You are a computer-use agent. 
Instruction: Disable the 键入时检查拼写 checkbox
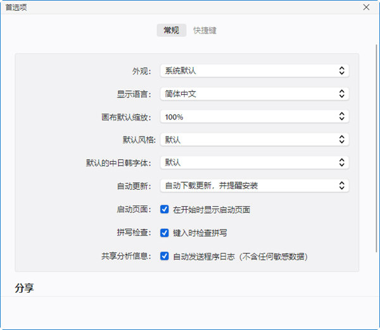[x=165, y=233]
